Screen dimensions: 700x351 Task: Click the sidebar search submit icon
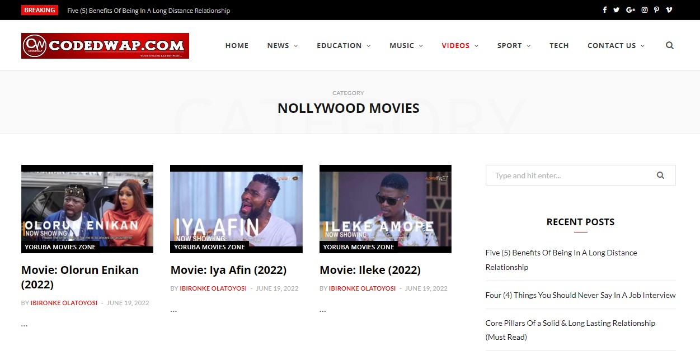pyautogui.click(x=660, y=175)
